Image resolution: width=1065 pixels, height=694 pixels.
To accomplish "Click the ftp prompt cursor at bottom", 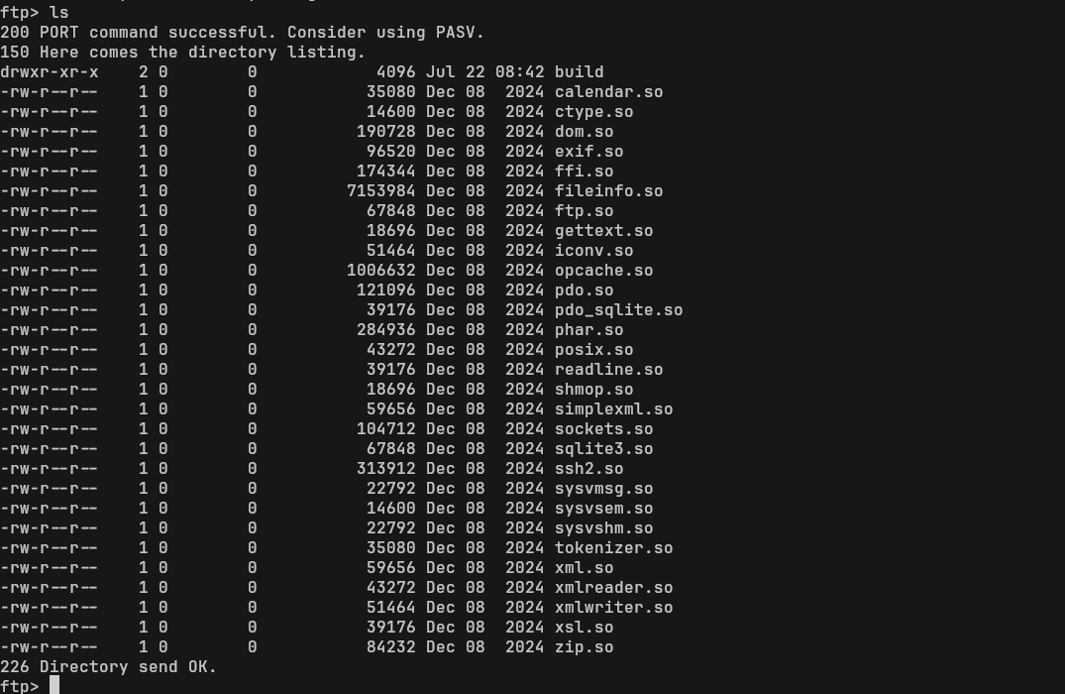I will (54, 686).
